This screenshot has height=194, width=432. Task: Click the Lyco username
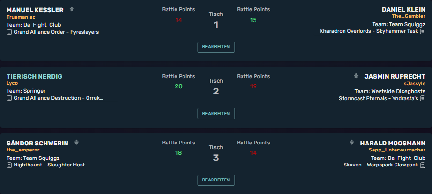[12, 83]
